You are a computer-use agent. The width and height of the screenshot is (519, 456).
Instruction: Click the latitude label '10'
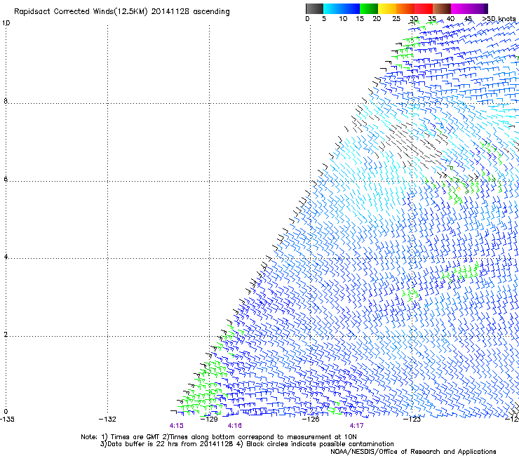coord(6,23)
